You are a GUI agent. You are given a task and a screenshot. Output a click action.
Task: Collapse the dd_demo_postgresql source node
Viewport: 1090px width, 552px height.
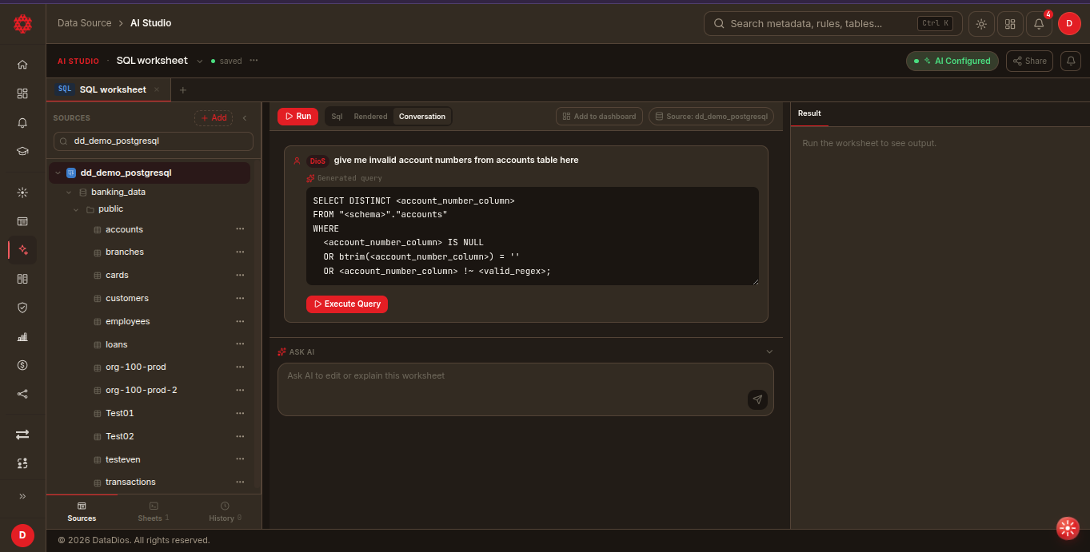point(58,173)
